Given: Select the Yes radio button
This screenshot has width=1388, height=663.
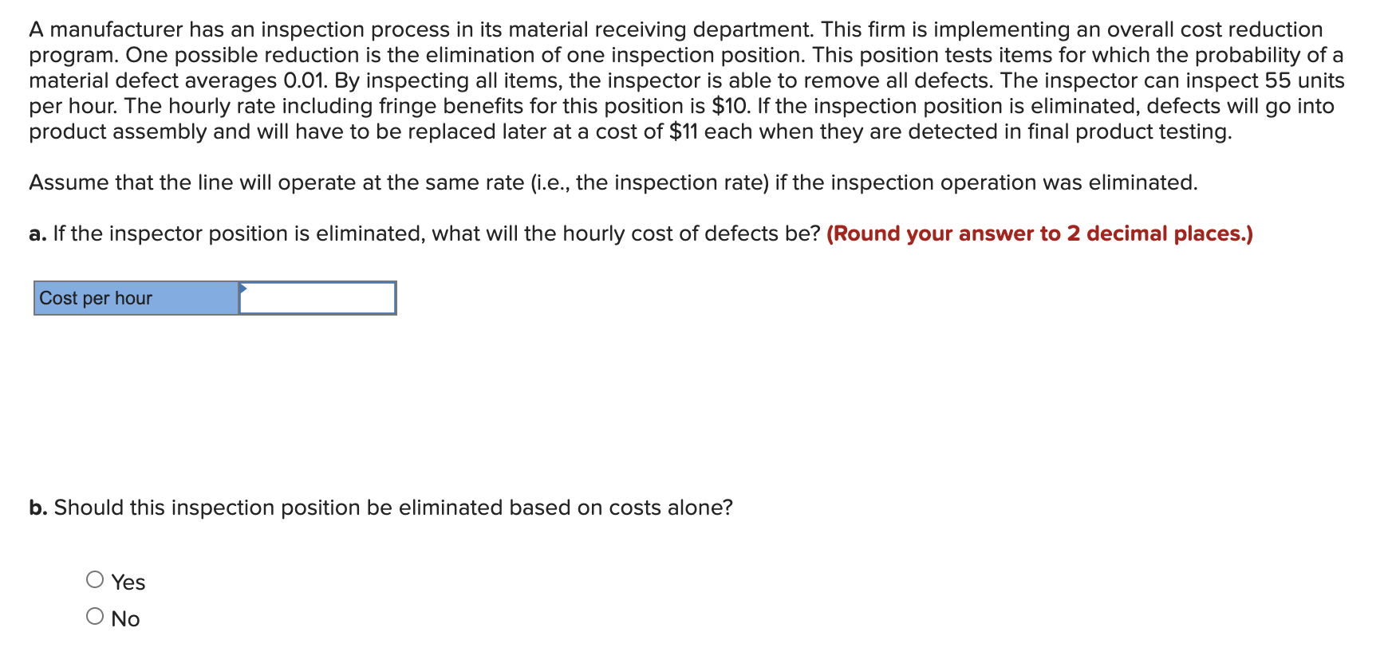Looking at the screenshot, I should tap(95, 580).
